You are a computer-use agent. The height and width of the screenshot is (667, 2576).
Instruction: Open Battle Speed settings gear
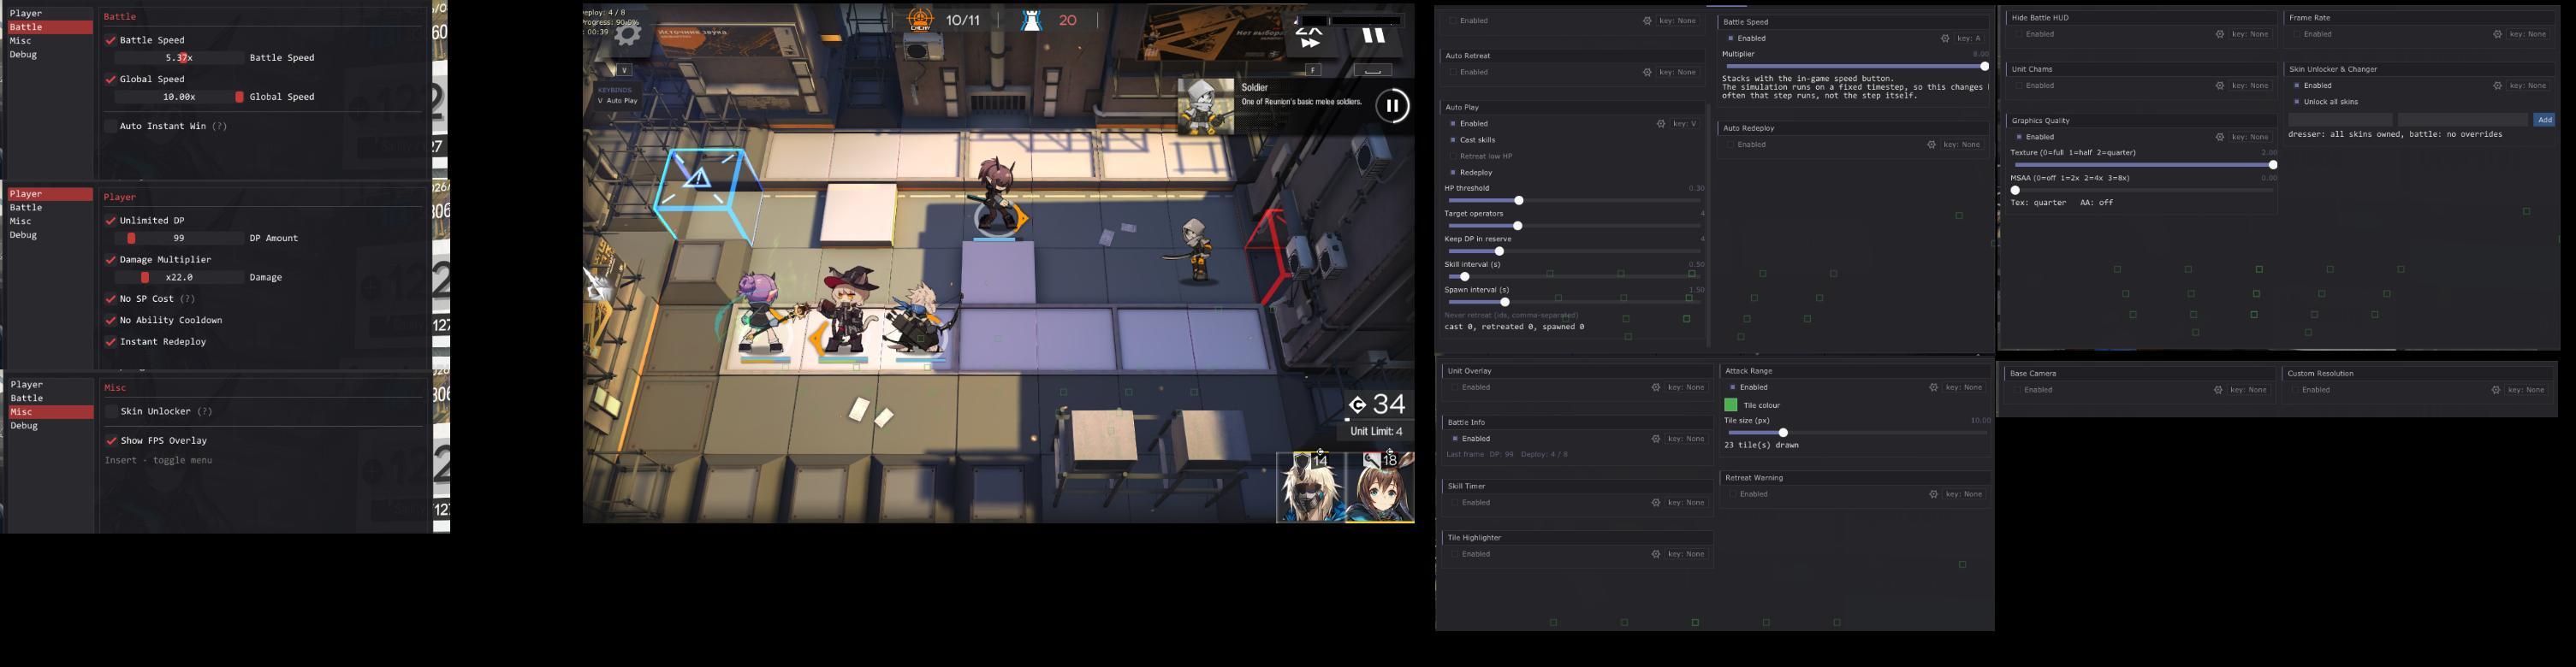1945,39
